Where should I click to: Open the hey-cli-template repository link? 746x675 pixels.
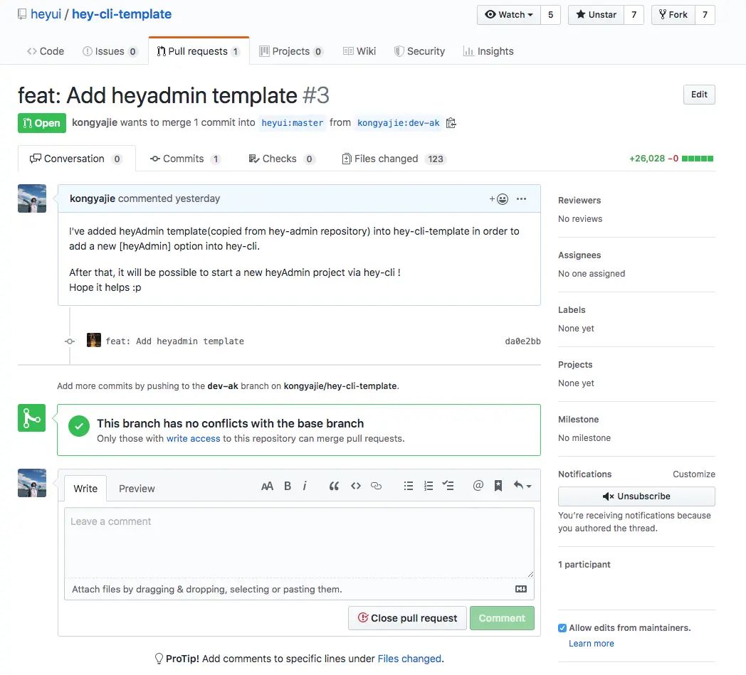(122, 14)
